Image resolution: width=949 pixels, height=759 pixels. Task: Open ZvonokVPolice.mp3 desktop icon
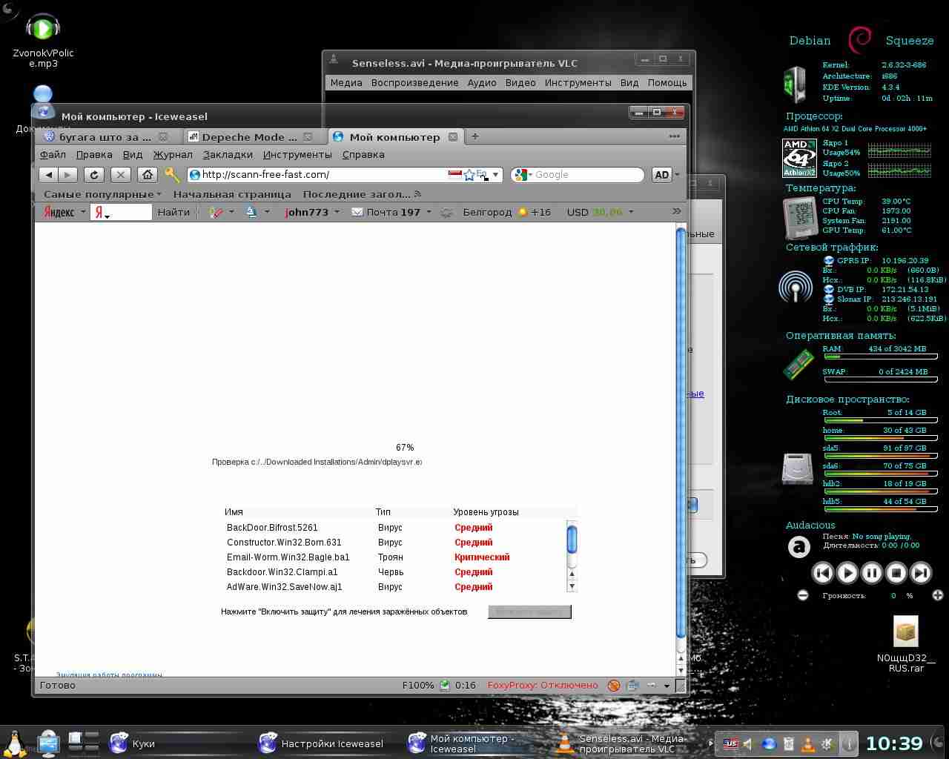click(x=43, y=41)
